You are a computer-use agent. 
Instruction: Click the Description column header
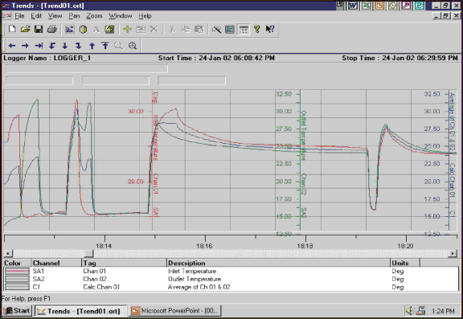[x=278, y=263]
